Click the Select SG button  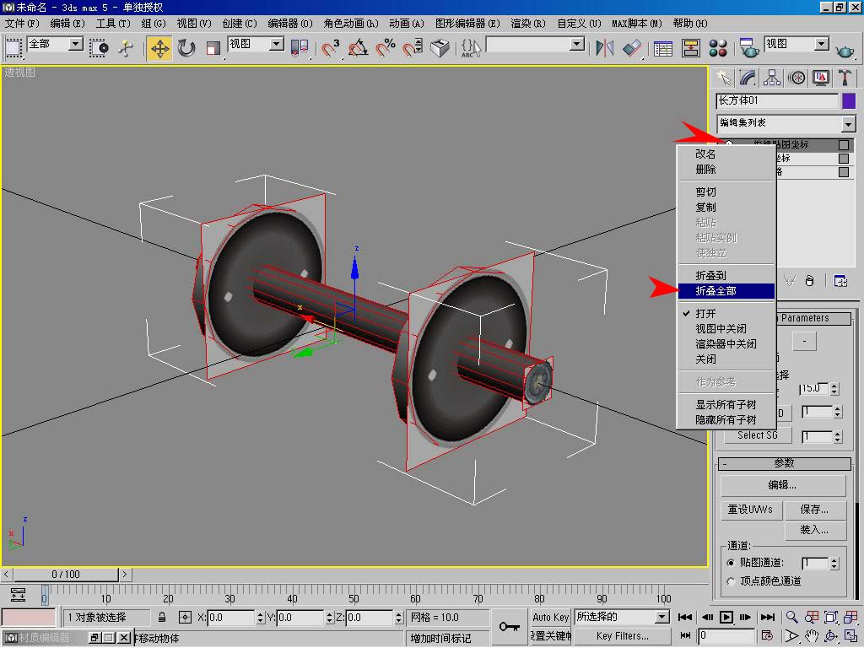tap(758, 435)
